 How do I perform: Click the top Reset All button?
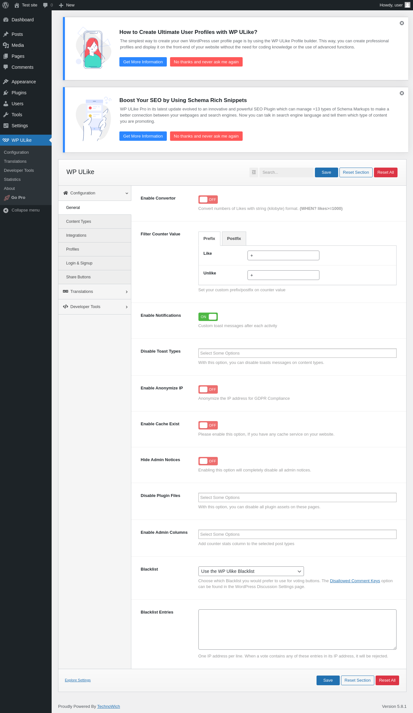coord(386,172)
